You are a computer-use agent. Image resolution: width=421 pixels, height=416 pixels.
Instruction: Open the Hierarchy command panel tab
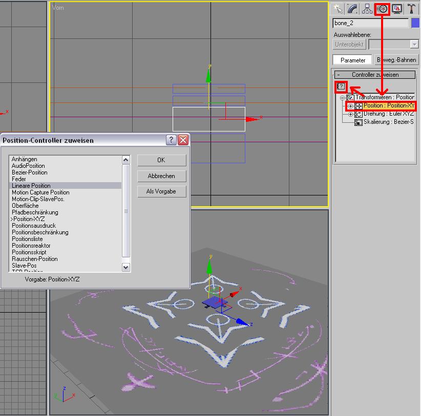(367, 9)
